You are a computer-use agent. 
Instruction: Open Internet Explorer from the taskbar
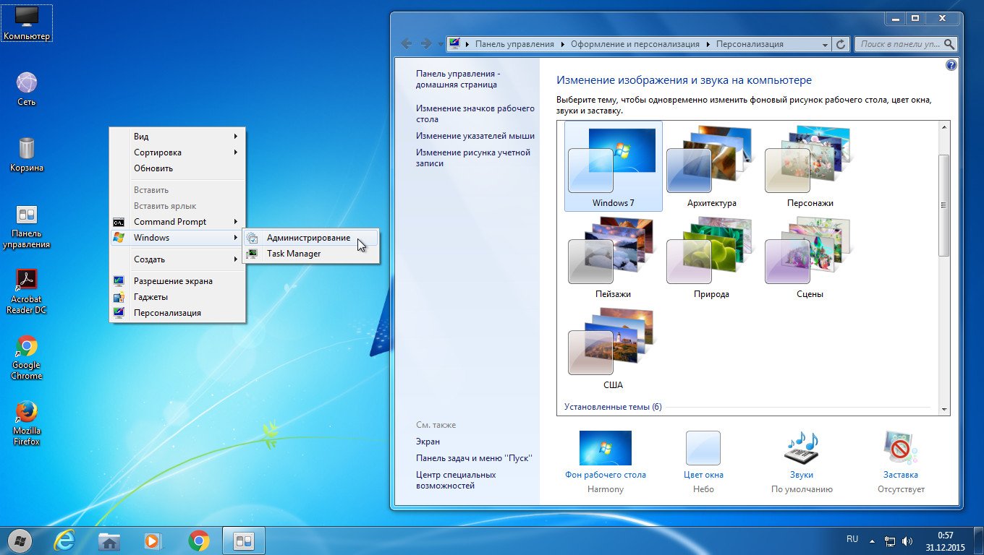click(64, 541)
